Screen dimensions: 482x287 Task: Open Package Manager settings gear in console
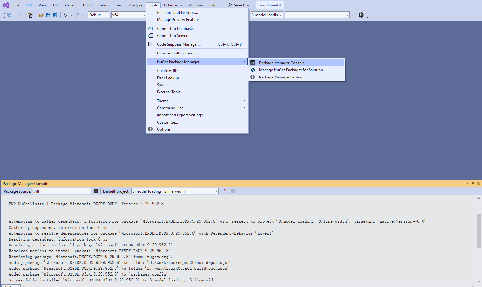(96, 191)
